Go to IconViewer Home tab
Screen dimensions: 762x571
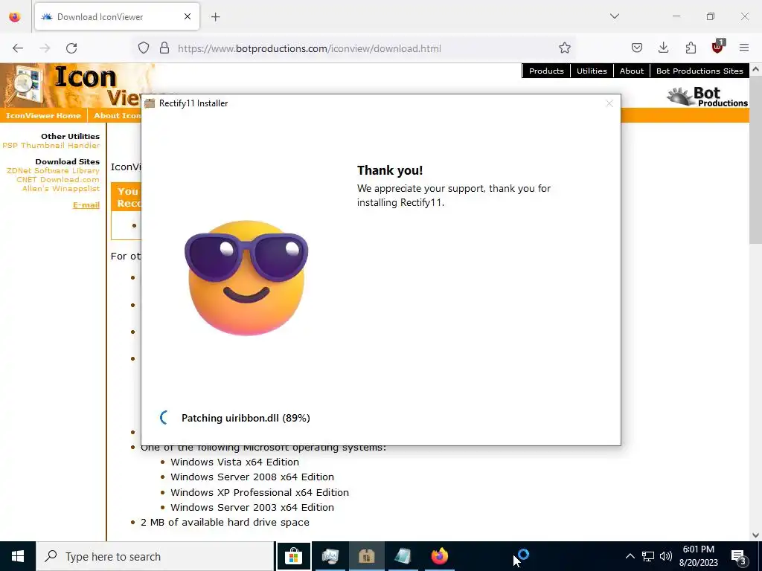[43, 115]
